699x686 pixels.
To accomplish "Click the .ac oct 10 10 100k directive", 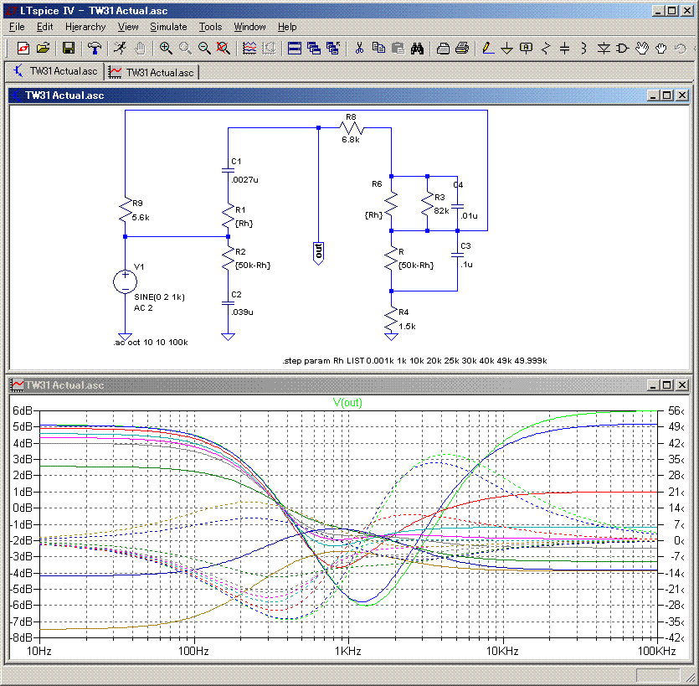I will click(150, 342).
